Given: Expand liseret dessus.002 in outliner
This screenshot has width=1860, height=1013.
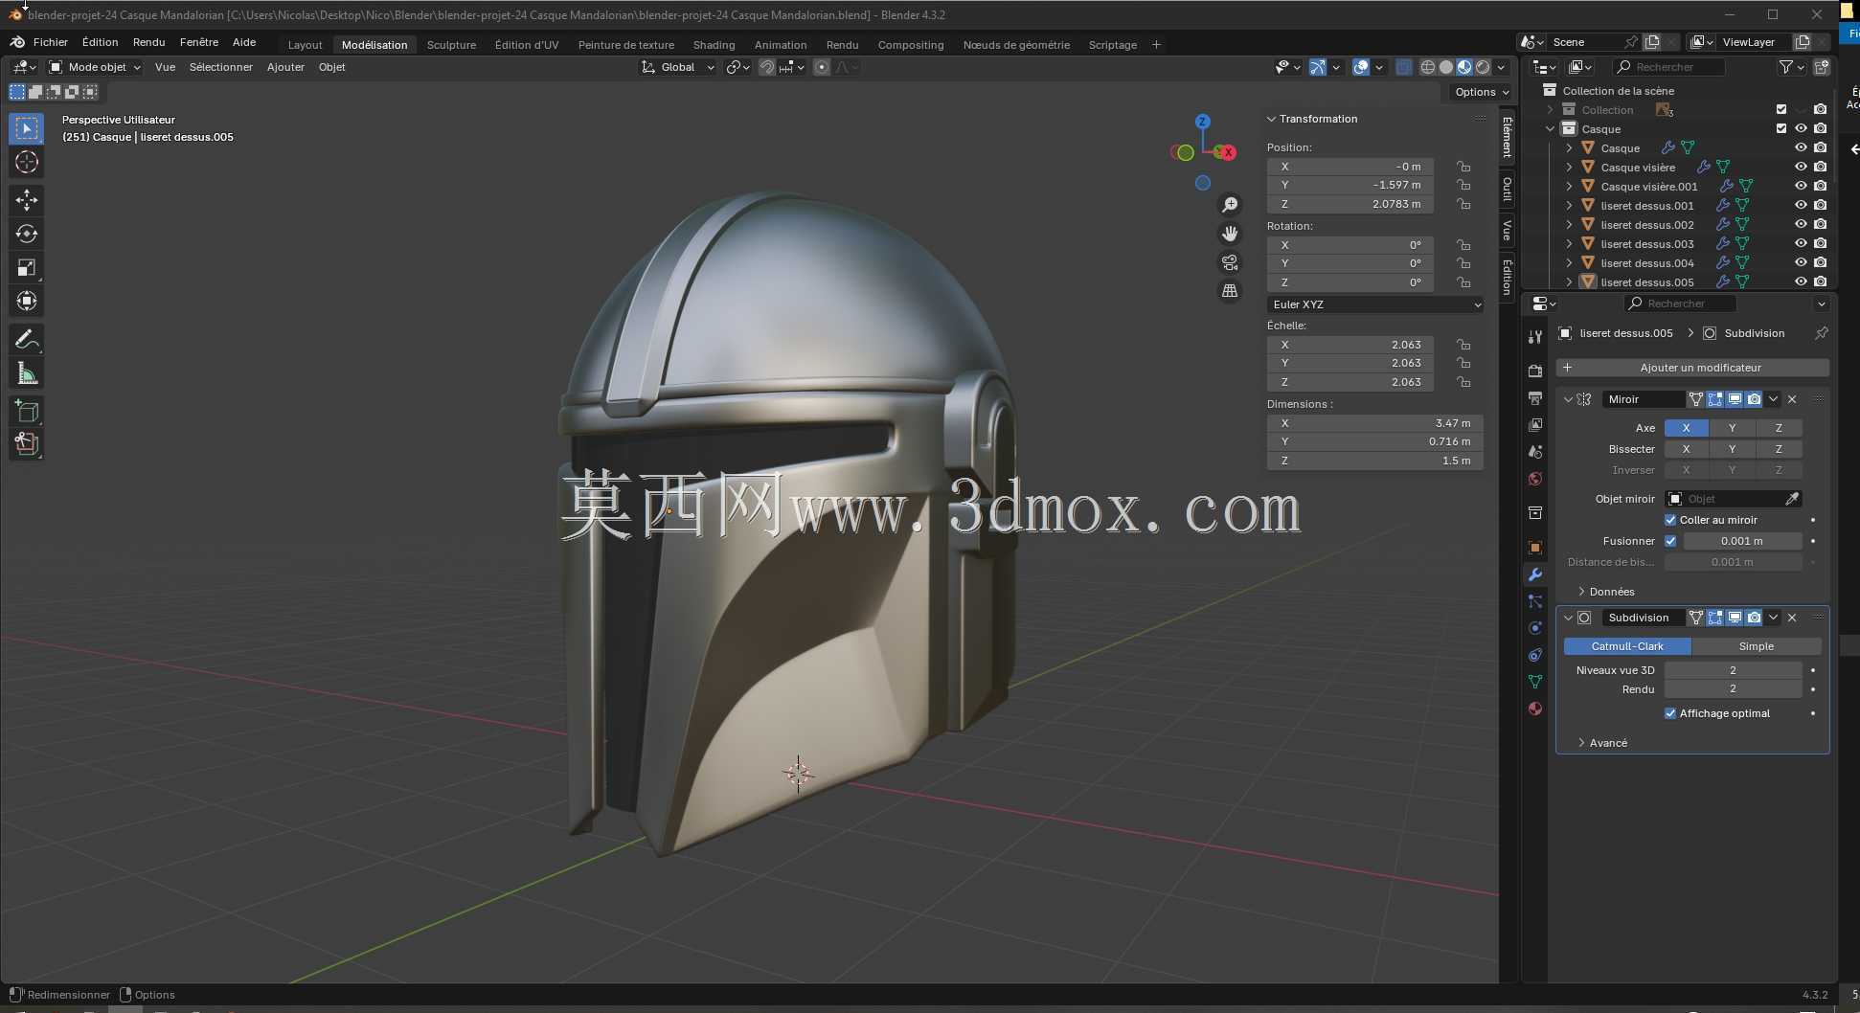Looking at the screenshot, I should tap(1569, 225).
